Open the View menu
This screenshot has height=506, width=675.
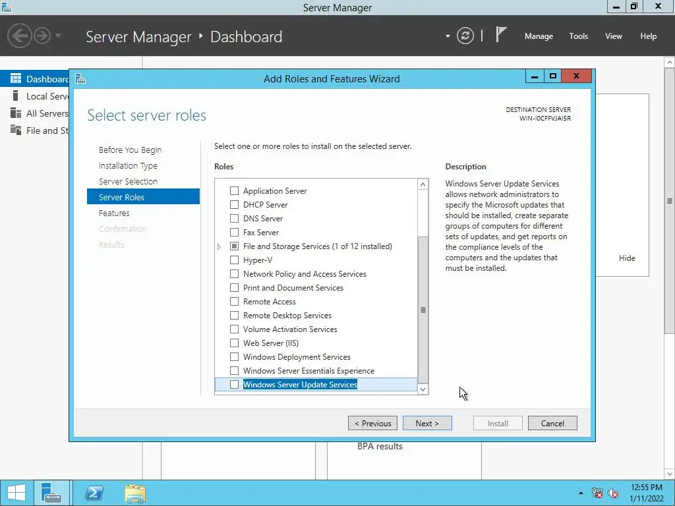614,36
